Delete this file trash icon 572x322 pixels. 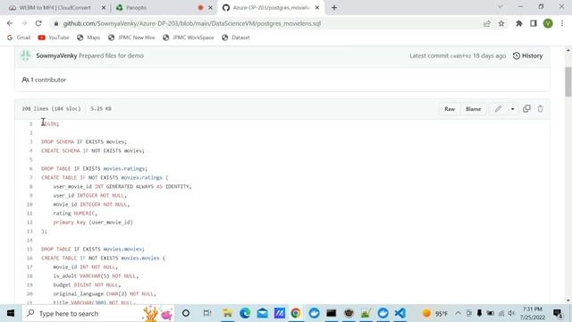tap(540, 108)
